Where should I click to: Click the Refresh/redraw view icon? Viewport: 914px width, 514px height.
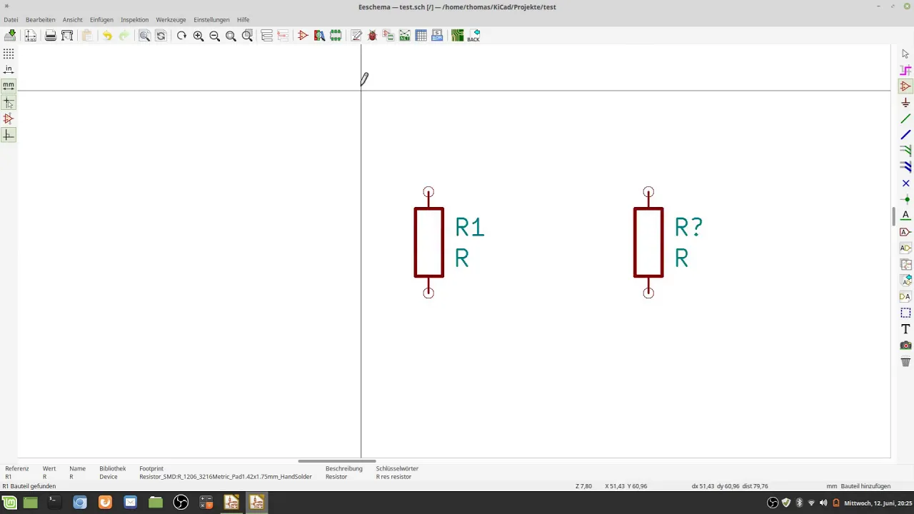181,36
